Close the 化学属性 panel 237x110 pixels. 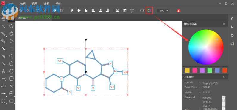coord(224,77)
